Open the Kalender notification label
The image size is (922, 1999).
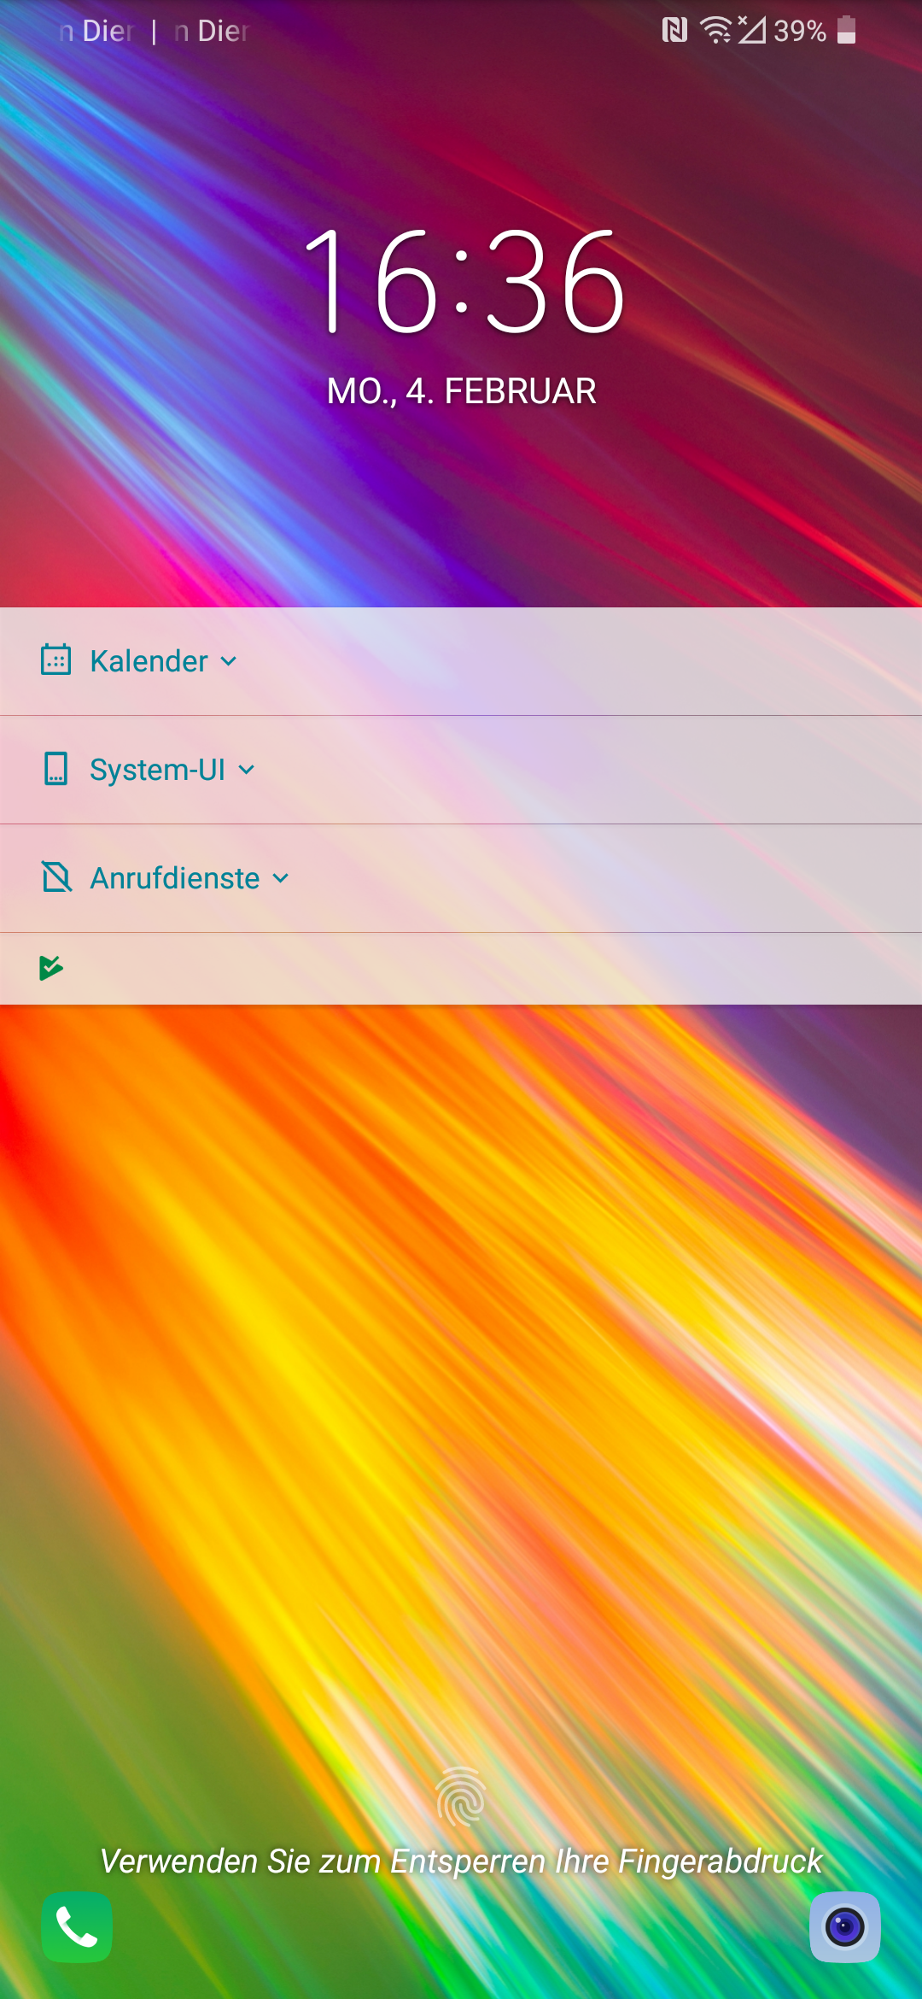pos(149,661)
